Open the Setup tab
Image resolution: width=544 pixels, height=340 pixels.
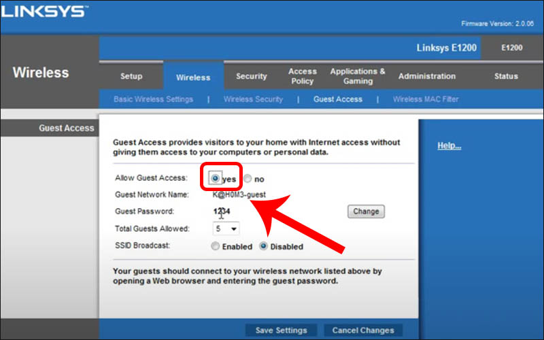[x=131, y=76]
